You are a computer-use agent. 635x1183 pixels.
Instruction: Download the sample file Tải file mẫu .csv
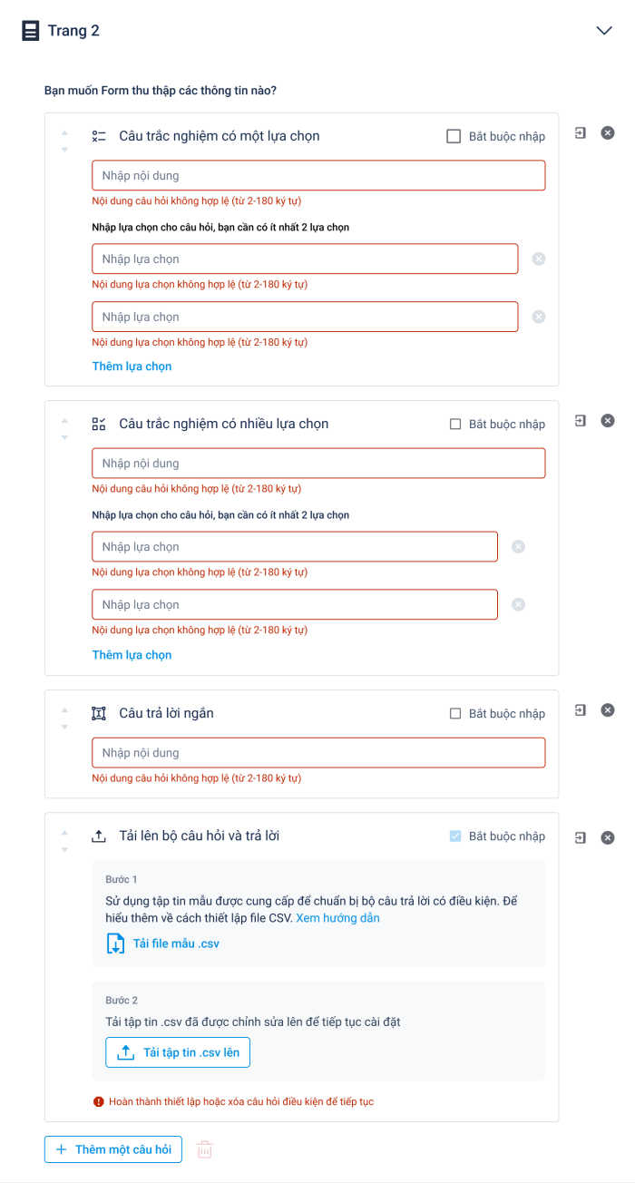click(x=163, y=943)
